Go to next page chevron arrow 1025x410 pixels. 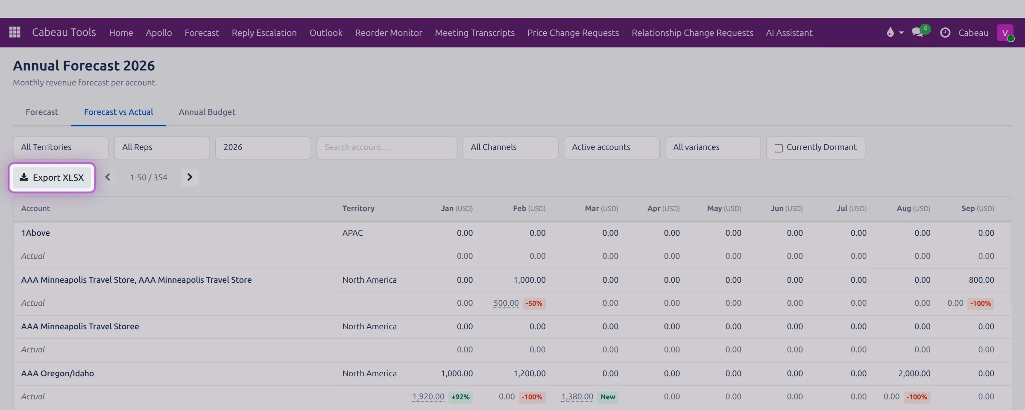point(190,177)
